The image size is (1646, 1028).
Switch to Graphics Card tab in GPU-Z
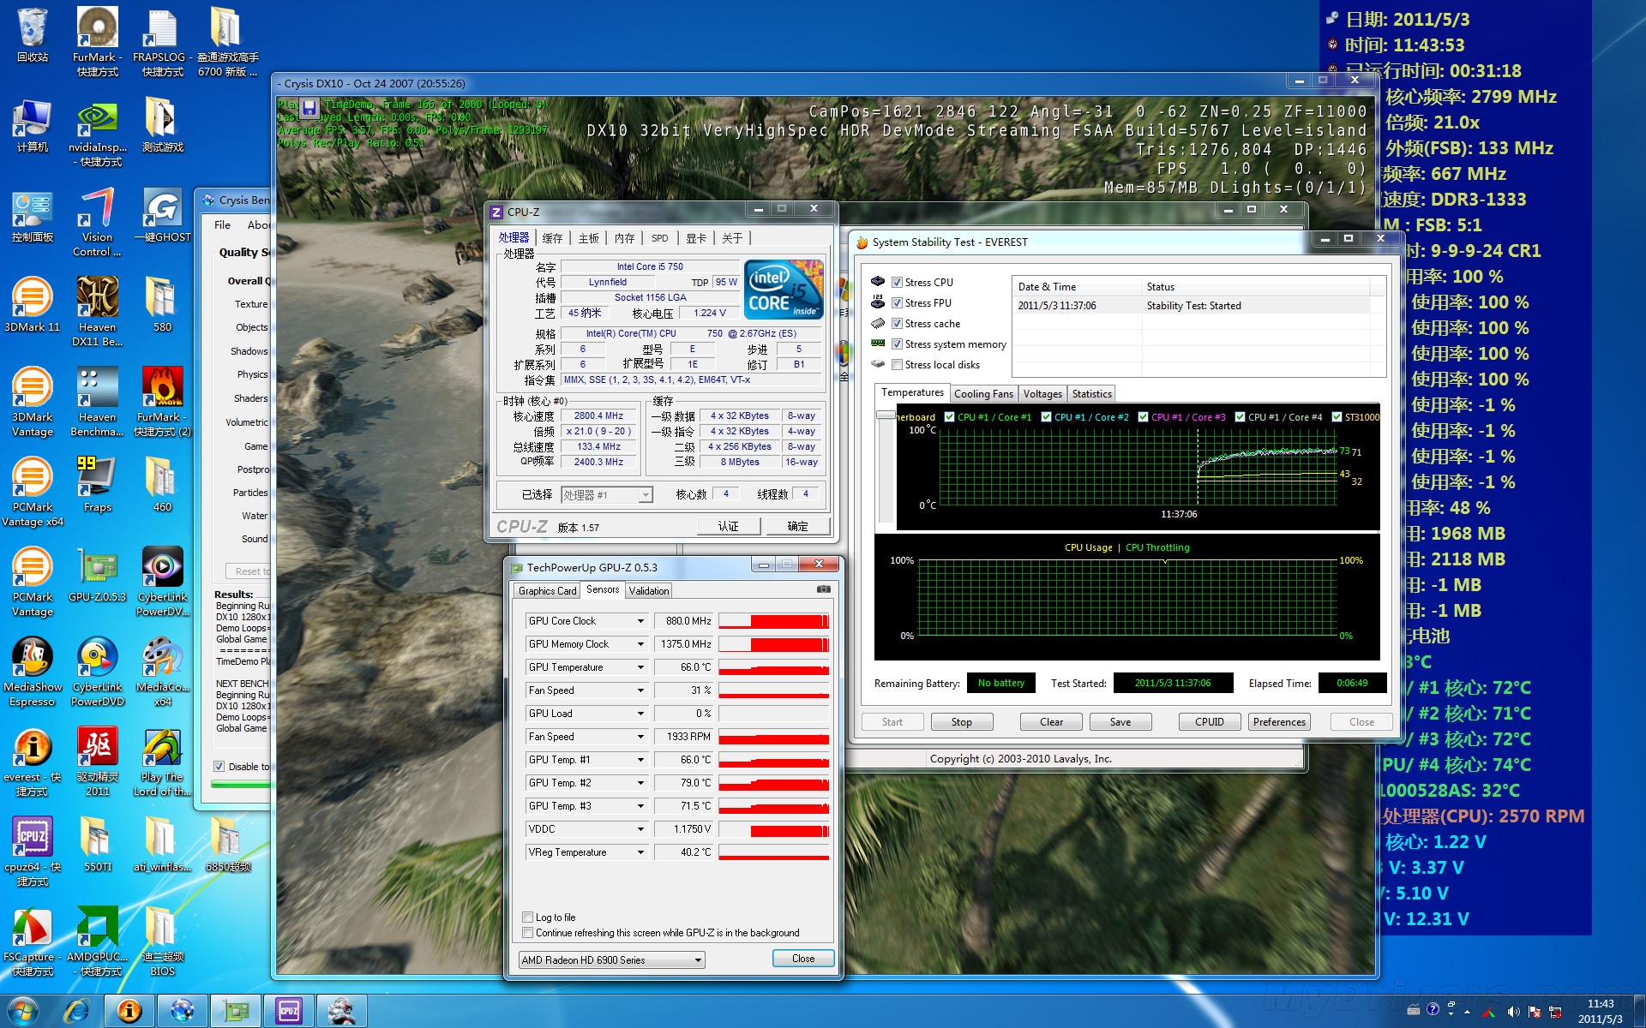tap(547, 591)
